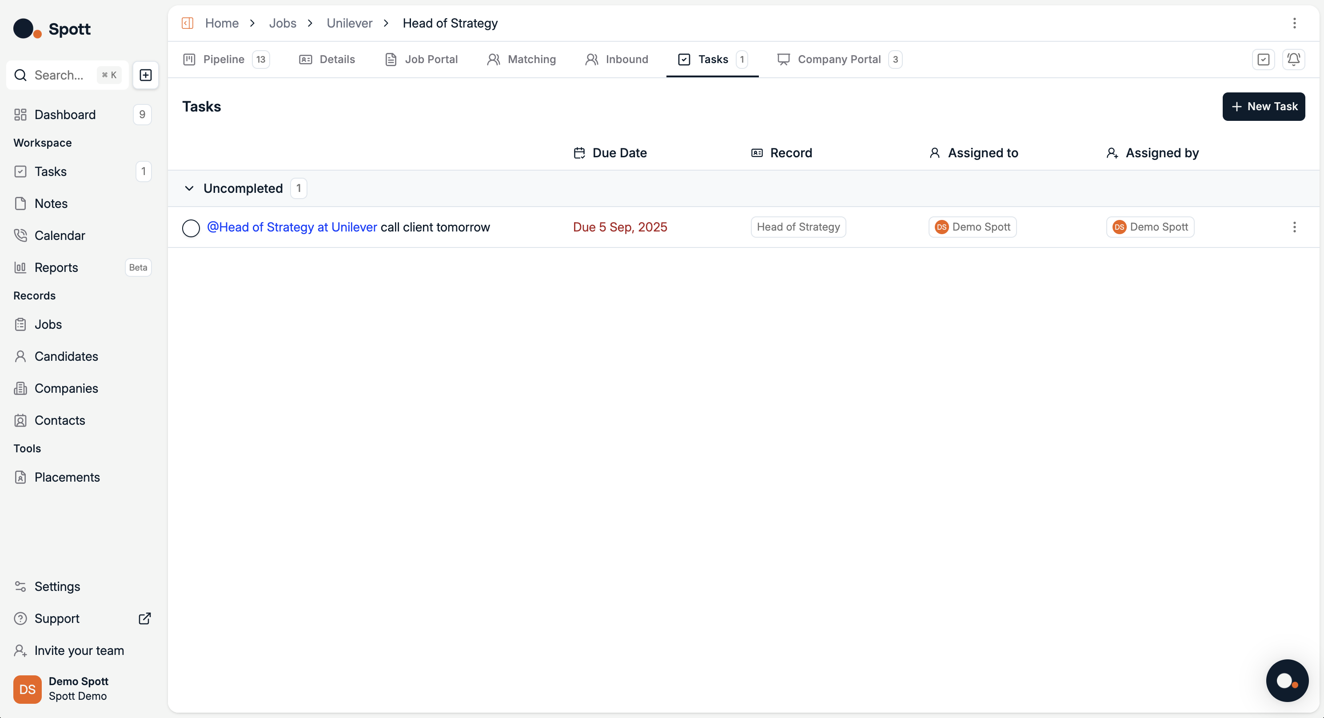Screen dimensions: 1324x718
Task: Collapse the sidebar panel icon
Action: pyautogui.click(x=187, y=23)
